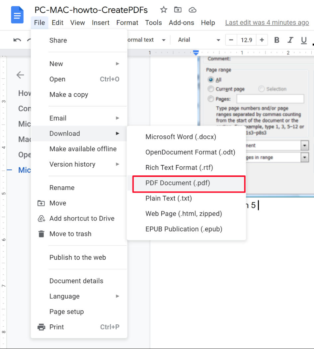Open version history via Last edit link
The width and height of the screenshot is (314, 349).
[x=267, y=23]
